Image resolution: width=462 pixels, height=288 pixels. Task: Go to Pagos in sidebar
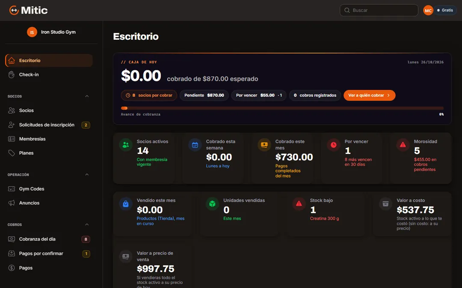[x=49, y=268]
